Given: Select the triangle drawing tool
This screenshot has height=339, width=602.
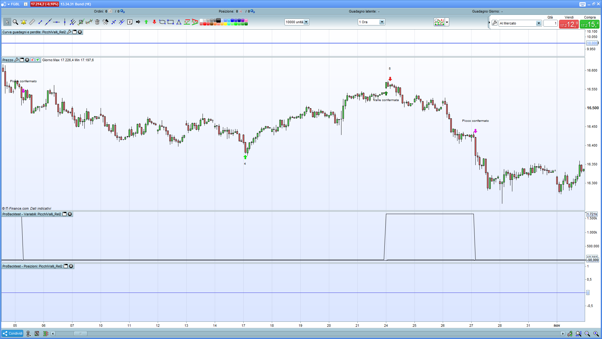Looking at the screenshot, I should click(179, 22).
